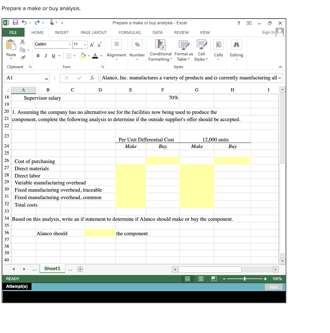The image size is (330, 333).
Task: Toggle Bold formatting
Action: (x=38, y=56)
